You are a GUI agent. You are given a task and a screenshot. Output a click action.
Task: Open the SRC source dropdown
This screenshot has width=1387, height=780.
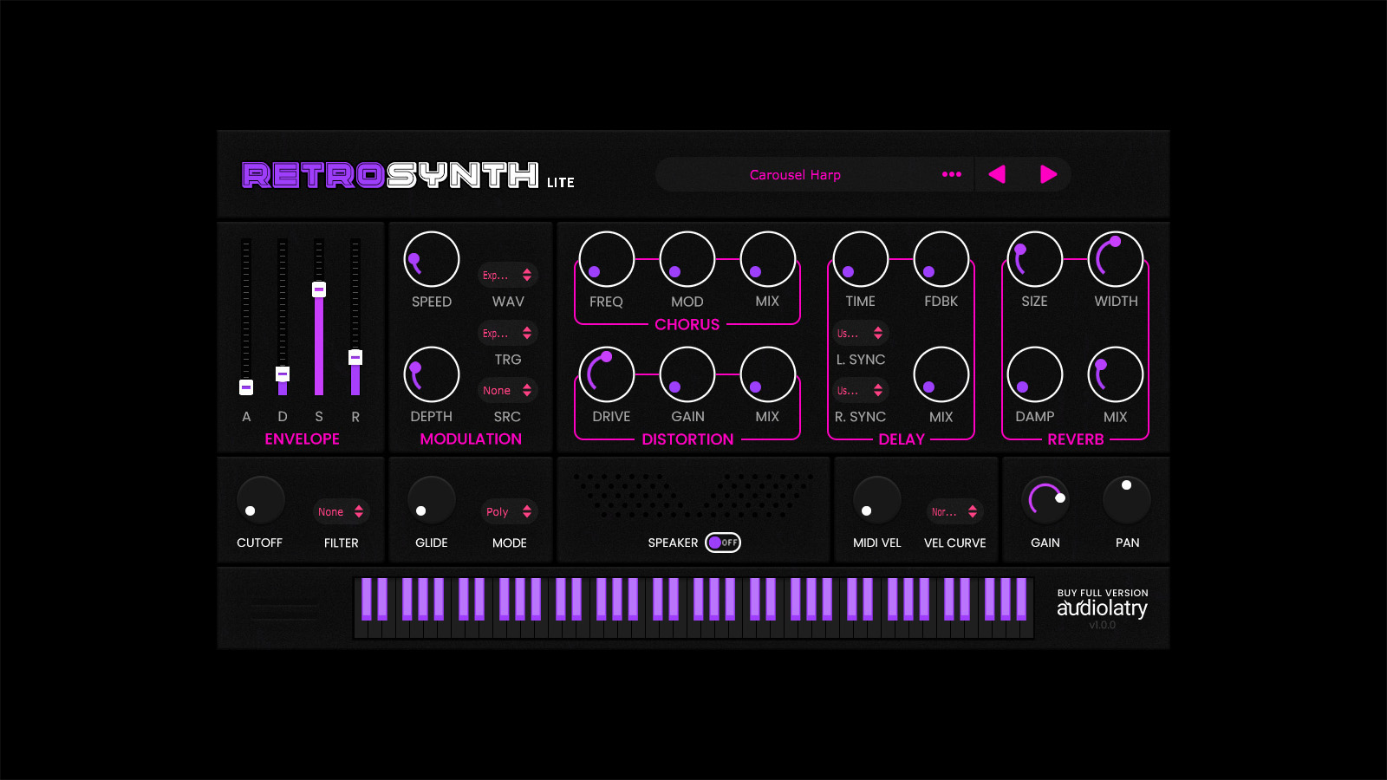[x=508, y=390]
